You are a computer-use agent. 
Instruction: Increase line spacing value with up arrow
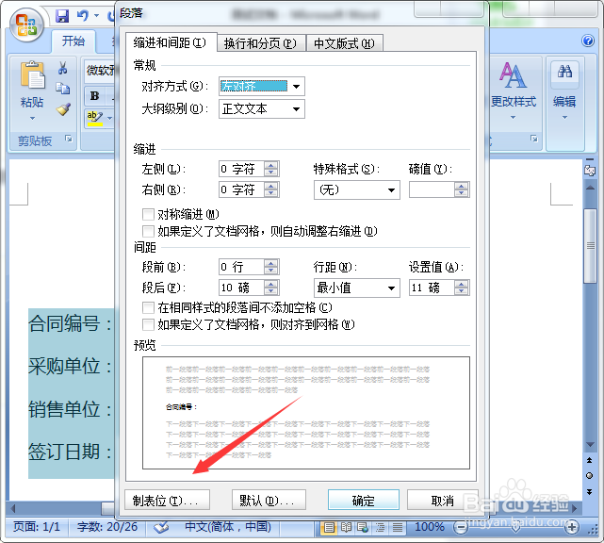(x=461, y=284)
